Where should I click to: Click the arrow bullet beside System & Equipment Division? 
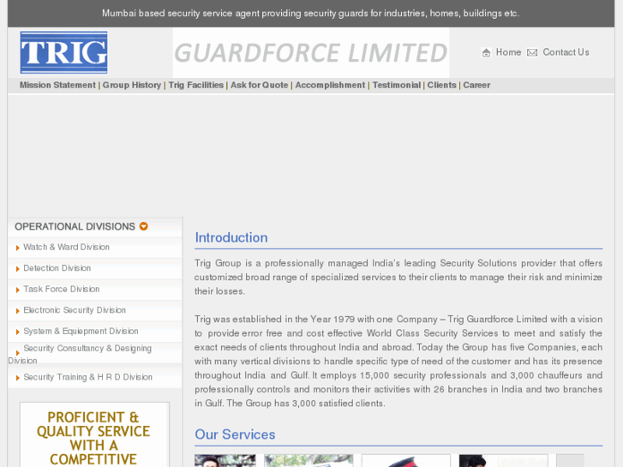pos(17,332)
